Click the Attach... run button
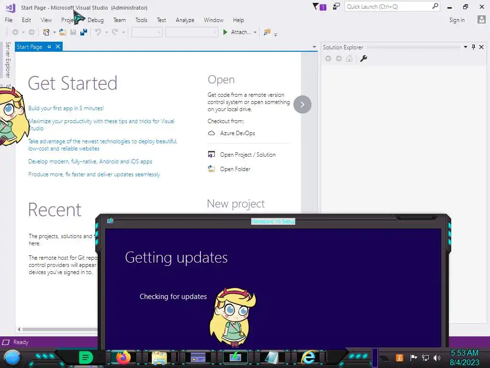The width and height of the screenshot is (490, 368). point(236,32)
